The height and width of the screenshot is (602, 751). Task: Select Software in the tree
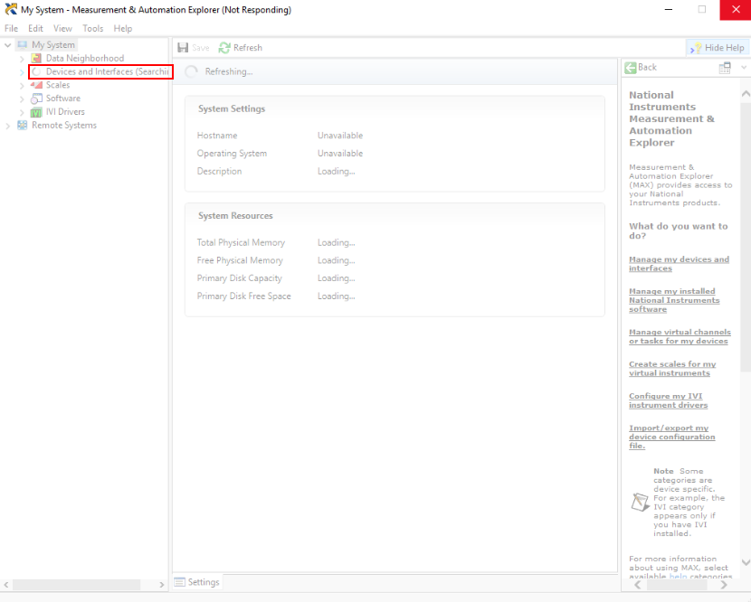63,99
